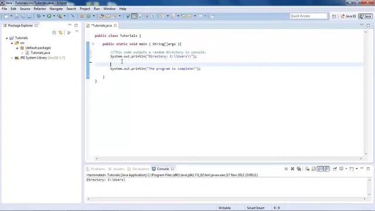The width and height of the screenshot is (375, 211).
Task: Click Remove Launch X icon in Console
Action: point(292,169)
